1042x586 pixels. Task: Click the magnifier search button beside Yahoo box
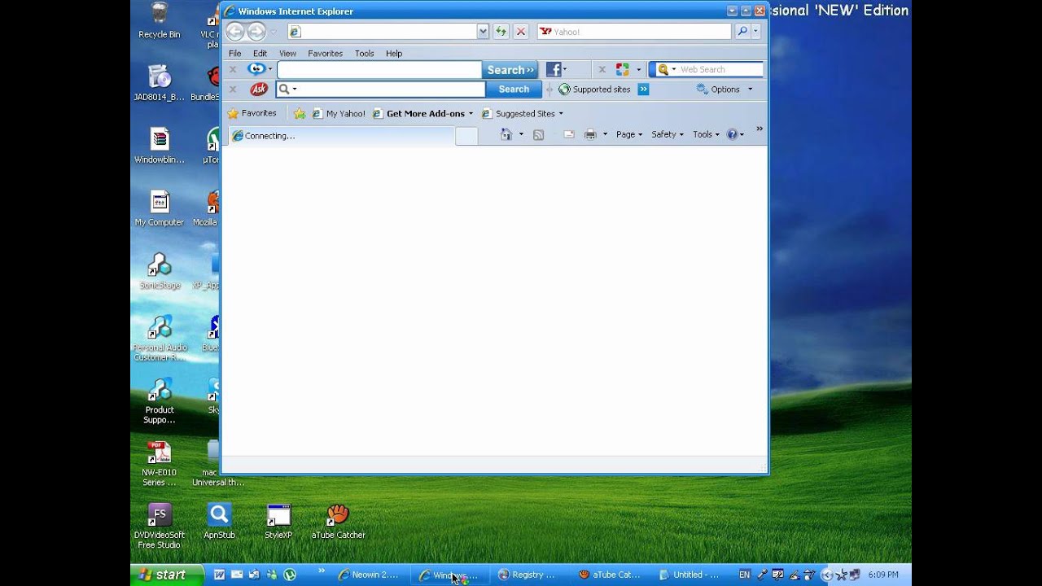[742, 32]
